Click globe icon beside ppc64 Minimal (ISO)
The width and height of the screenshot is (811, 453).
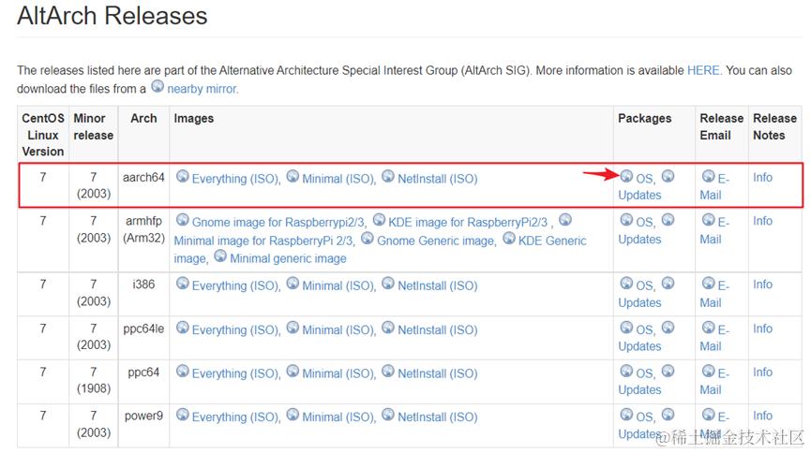pyautogui.click(x=293, y=371)
